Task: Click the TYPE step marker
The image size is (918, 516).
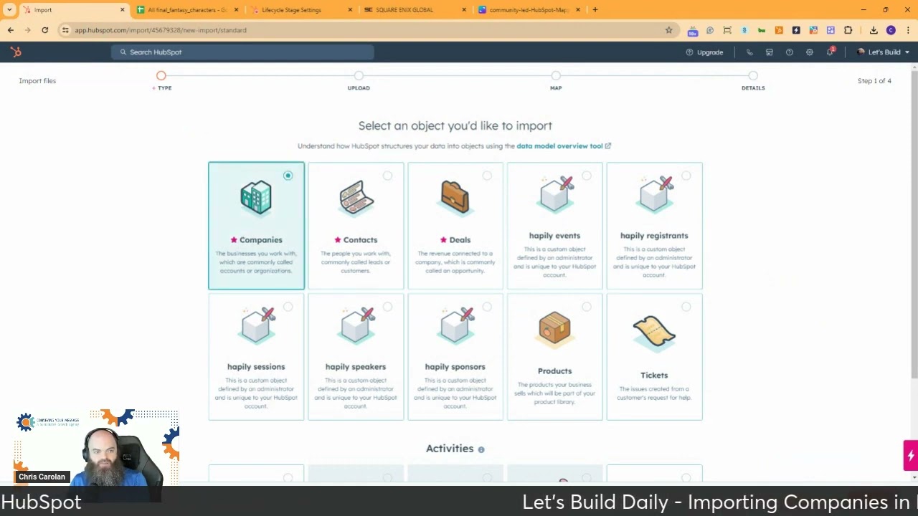Action: 161,75
